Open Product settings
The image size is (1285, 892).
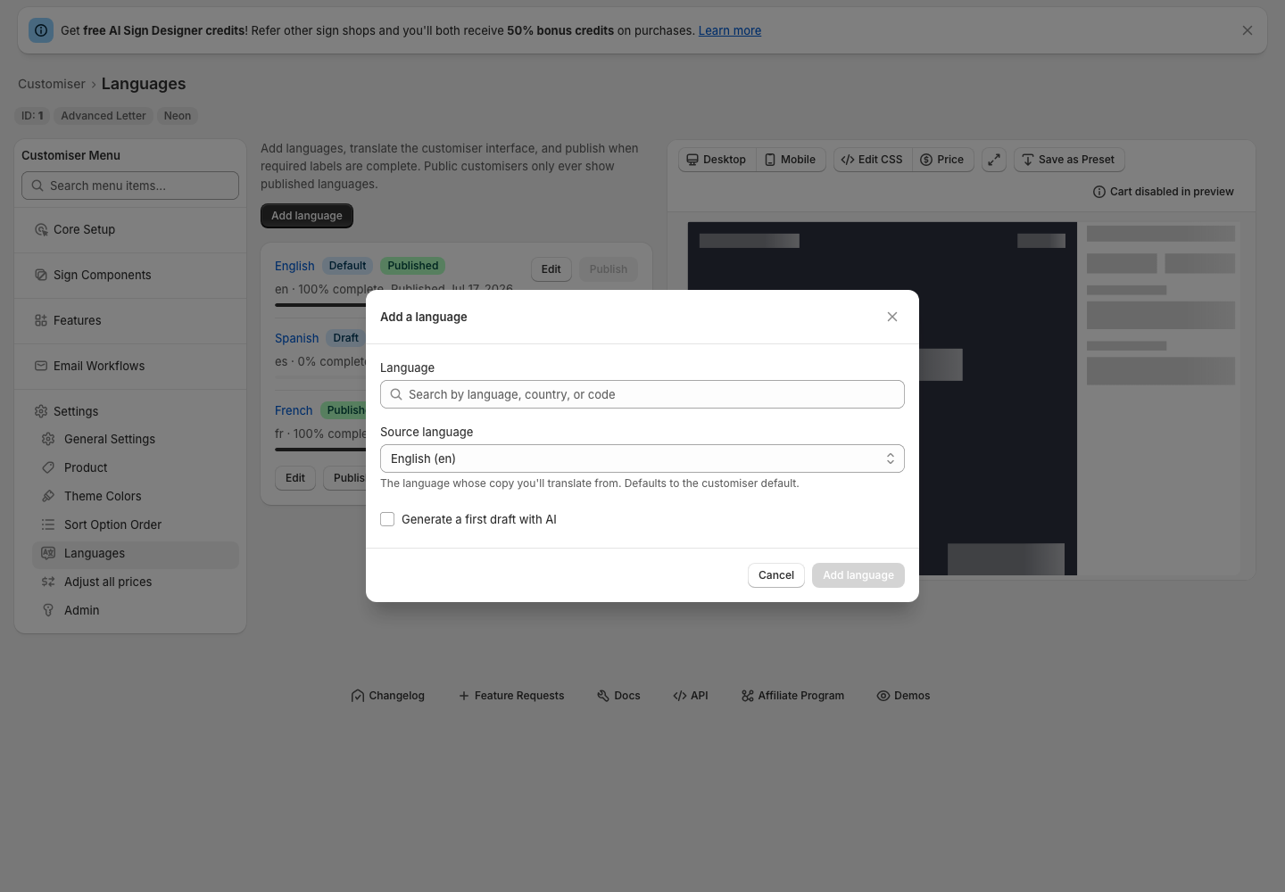click(136, 467)
